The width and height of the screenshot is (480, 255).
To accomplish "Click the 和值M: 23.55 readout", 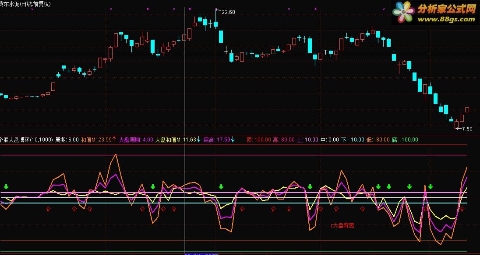I will click(x=98, y=140).
